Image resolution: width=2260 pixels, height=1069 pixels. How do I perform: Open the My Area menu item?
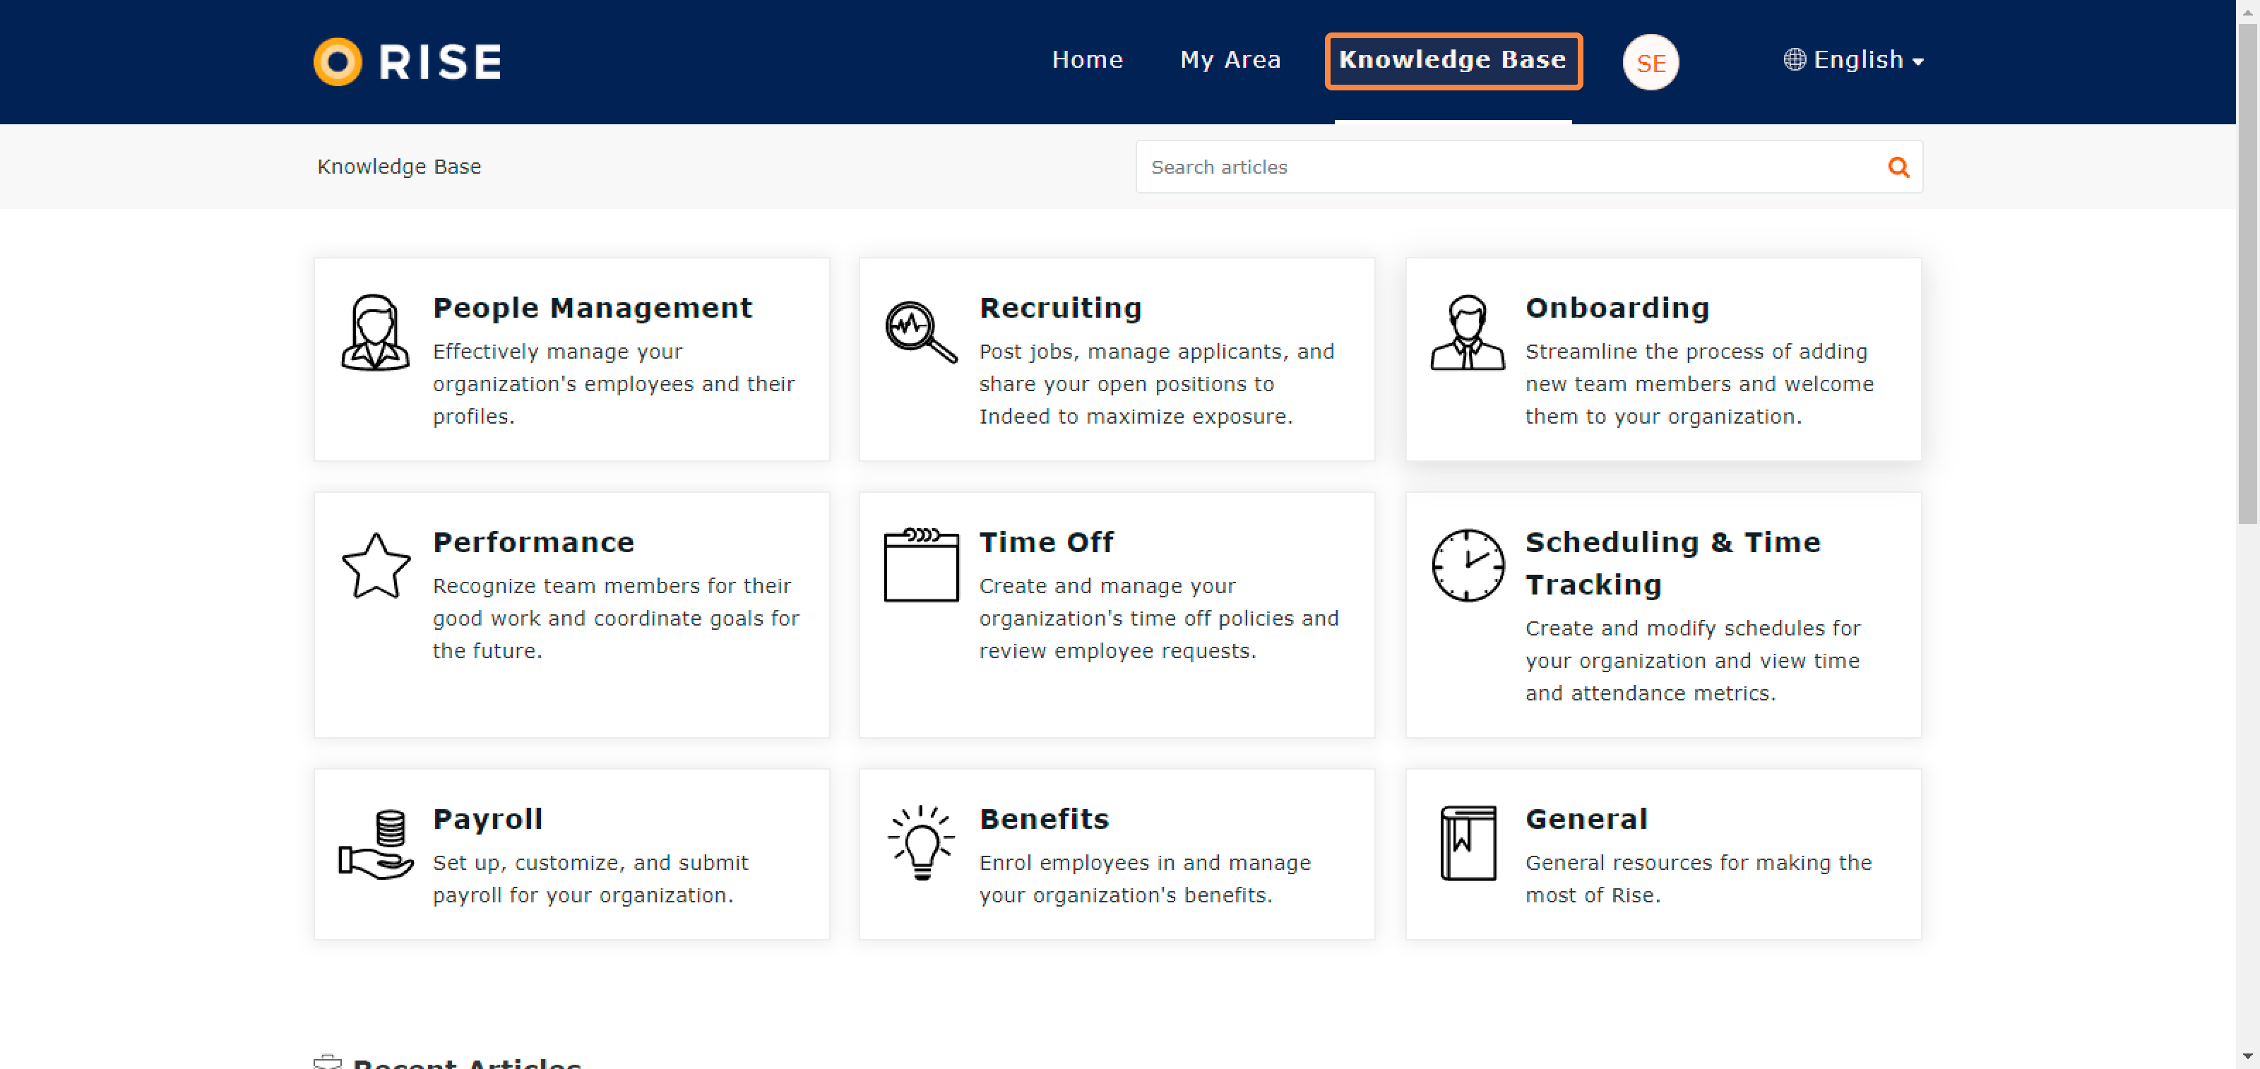tap(1230, 59)
